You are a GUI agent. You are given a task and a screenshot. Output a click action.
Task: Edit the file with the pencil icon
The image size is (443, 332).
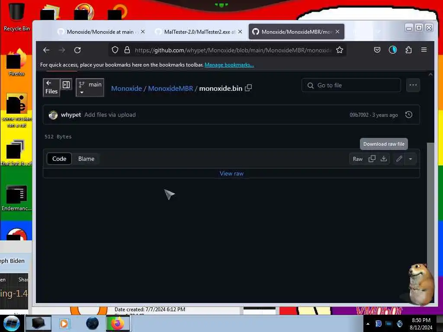[x=399, y=159]
